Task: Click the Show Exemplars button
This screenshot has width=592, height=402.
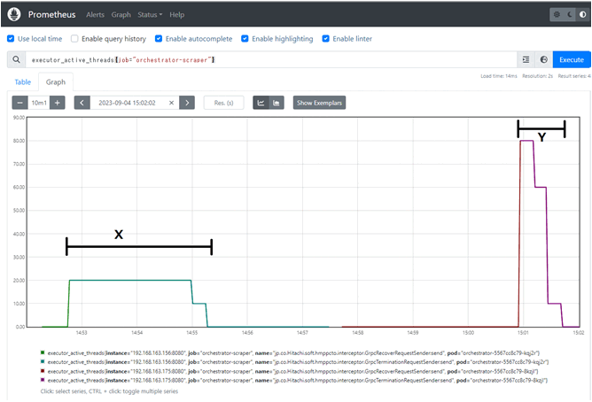Action: pyautogui.click(x=319, y=103)
